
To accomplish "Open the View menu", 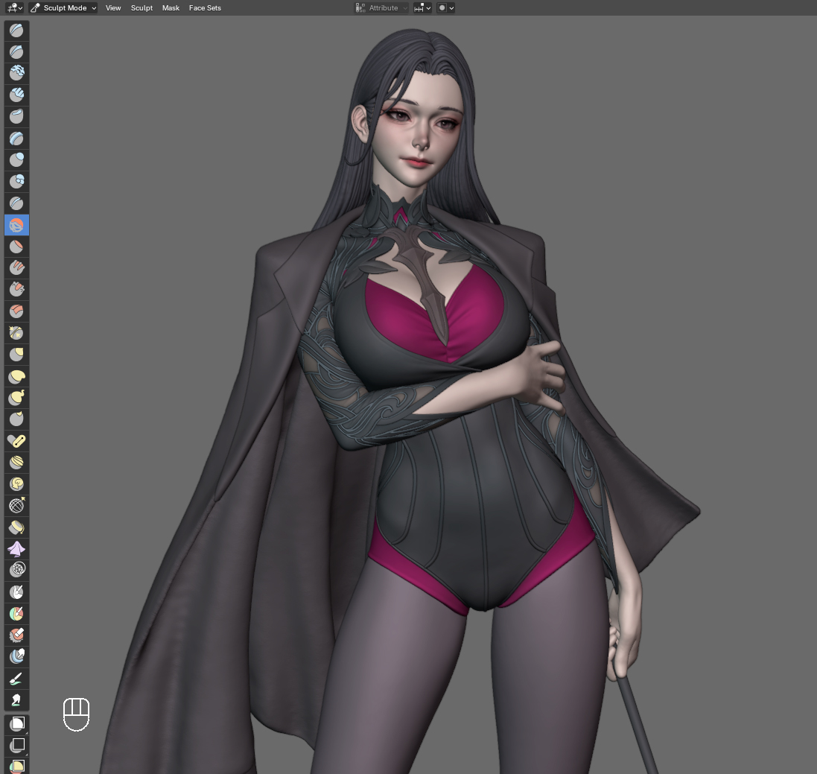I will pyautogui.click(x=113, y=7).
